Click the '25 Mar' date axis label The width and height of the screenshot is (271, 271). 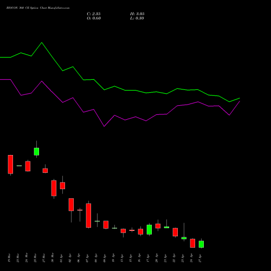tap(35, 258)
